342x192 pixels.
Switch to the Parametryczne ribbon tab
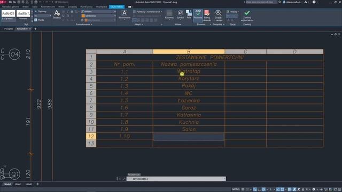pyautogui.click(x=48, y=7)
